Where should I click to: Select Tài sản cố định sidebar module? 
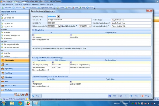tap(10, 86)
